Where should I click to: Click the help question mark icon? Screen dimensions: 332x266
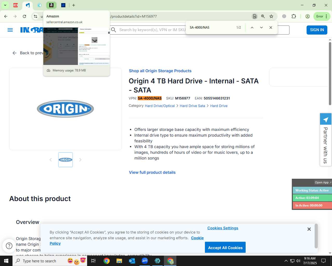tap(9, 246)
